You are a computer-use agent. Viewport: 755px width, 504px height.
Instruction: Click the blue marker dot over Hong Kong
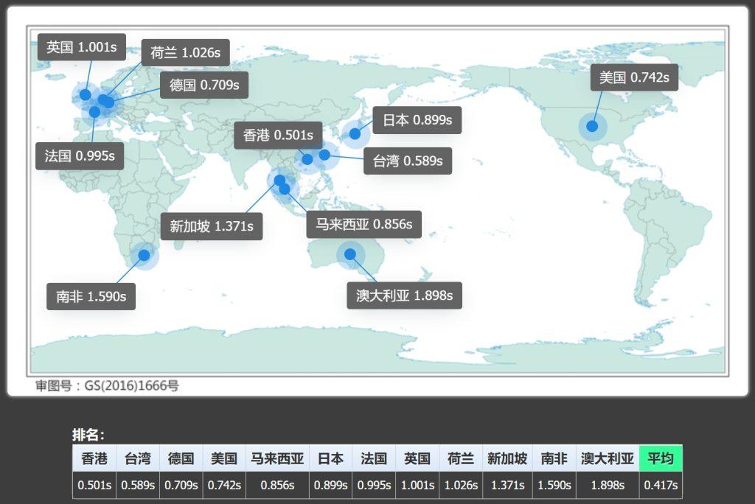click(x=307, y=160)
